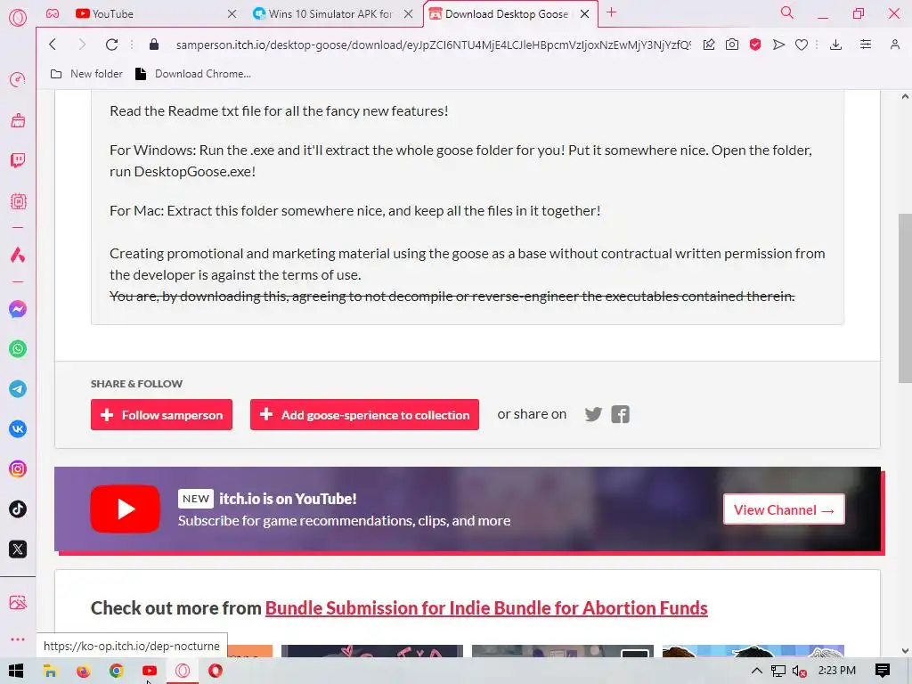
Task: Open the notification center icon
Action: coord(883,671)
